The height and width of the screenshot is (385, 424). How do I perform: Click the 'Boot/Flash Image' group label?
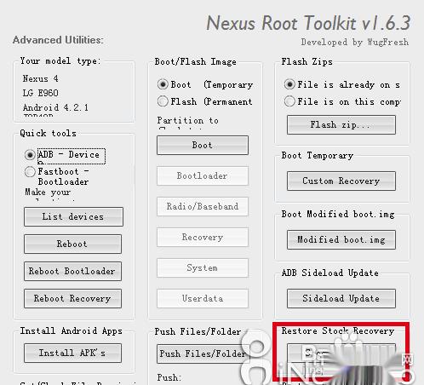coord(196,62)
